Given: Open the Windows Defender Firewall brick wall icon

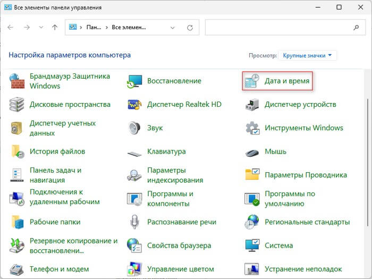Looking at the screenshot, I should [16, 81].
